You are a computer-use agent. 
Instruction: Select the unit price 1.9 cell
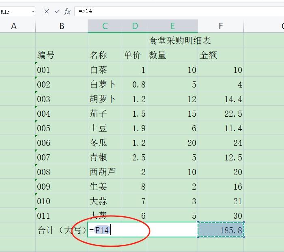click(x=135, y=128)
